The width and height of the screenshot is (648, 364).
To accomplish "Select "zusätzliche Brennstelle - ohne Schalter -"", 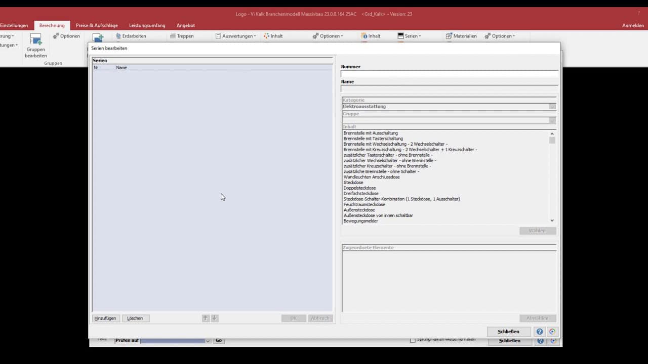I will click(381, 171).
